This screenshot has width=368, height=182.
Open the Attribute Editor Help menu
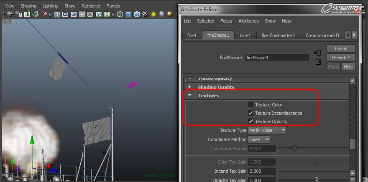tap(286, 21)
